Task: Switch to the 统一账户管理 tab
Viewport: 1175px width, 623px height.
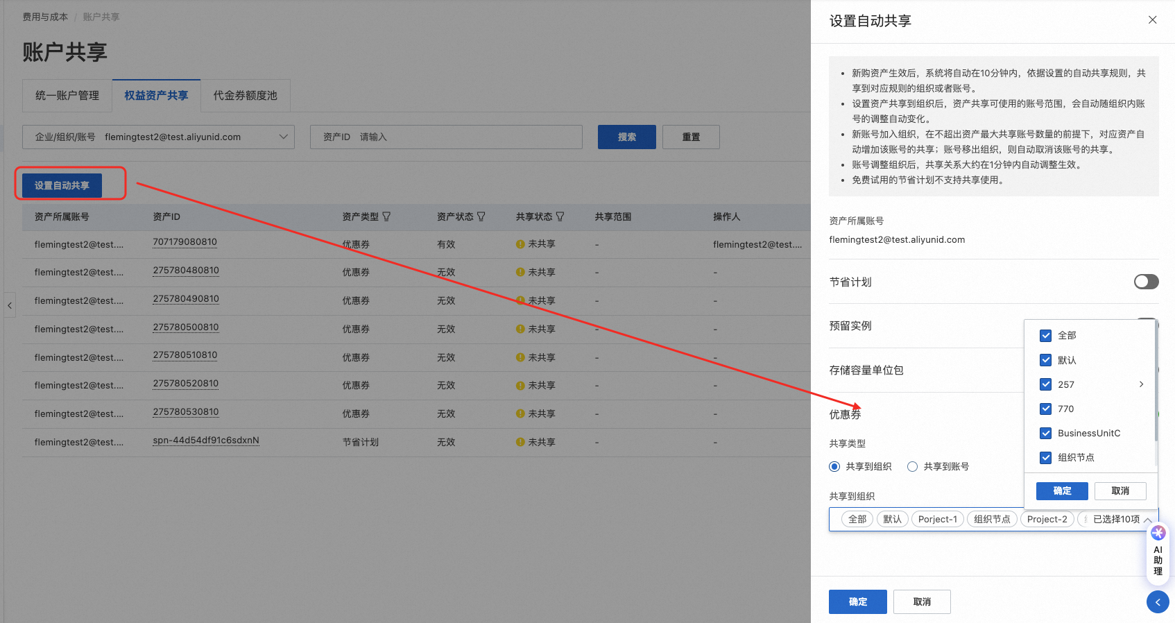Action: 67,96
